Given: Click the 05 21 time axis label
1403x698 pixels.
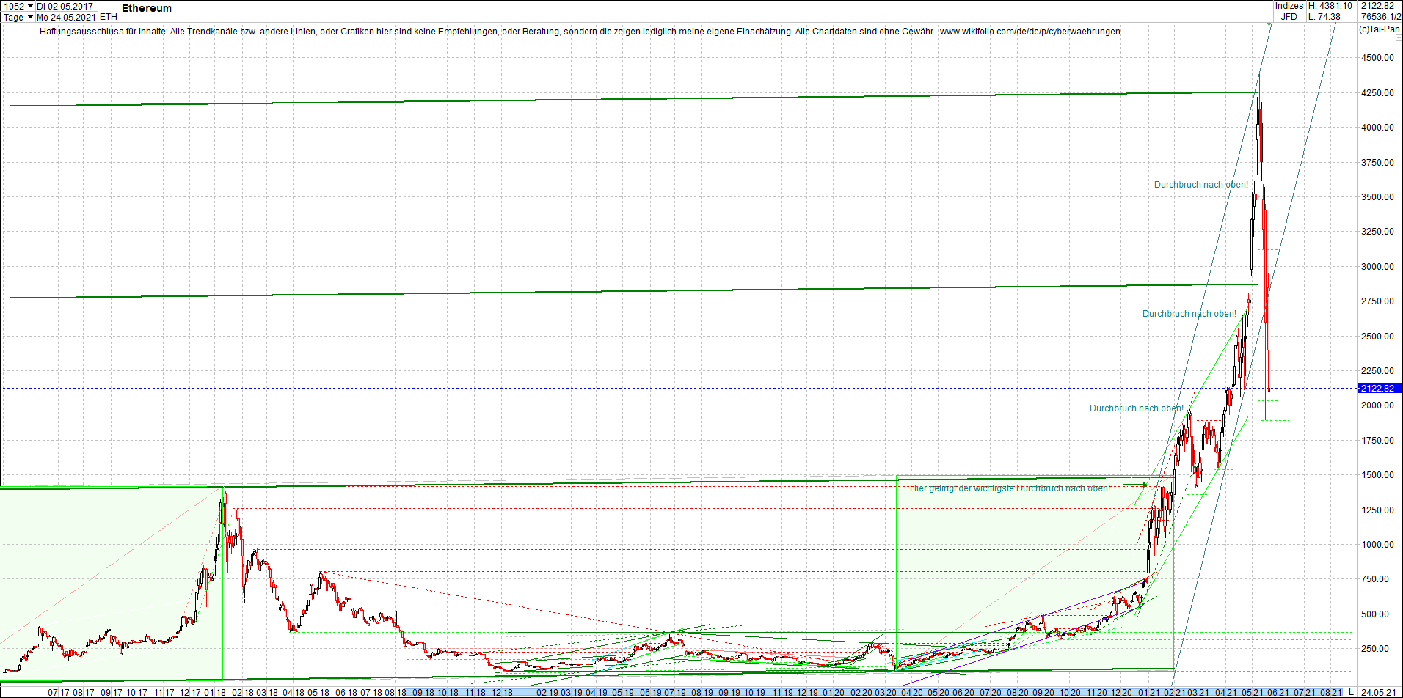Looking at the screenshot, I should [x=1252, y=692].
